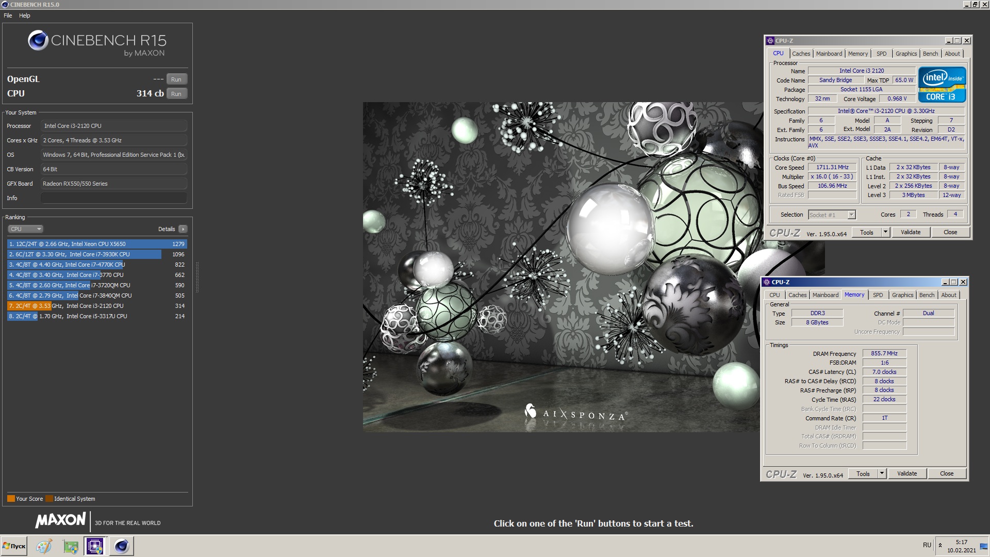
Task: Expand ranking Details arrow
Action: coord(183,229)
